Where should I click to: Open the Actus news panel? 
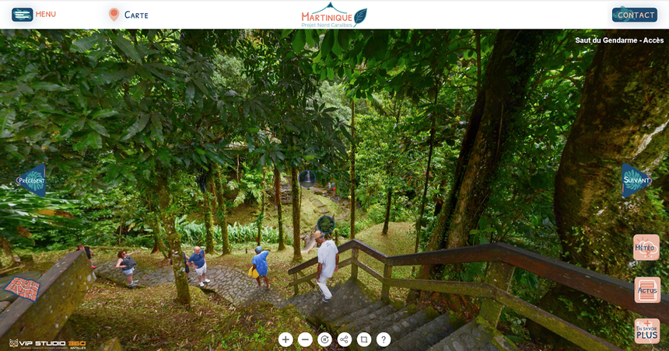click(x=647, y=290)
